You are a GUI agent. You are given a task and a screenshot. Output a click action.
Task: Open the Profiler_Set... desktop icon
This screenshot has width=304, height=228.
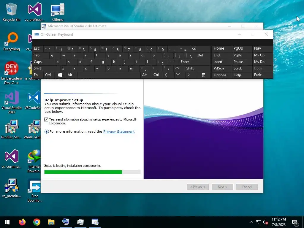[x=12, y=129]
